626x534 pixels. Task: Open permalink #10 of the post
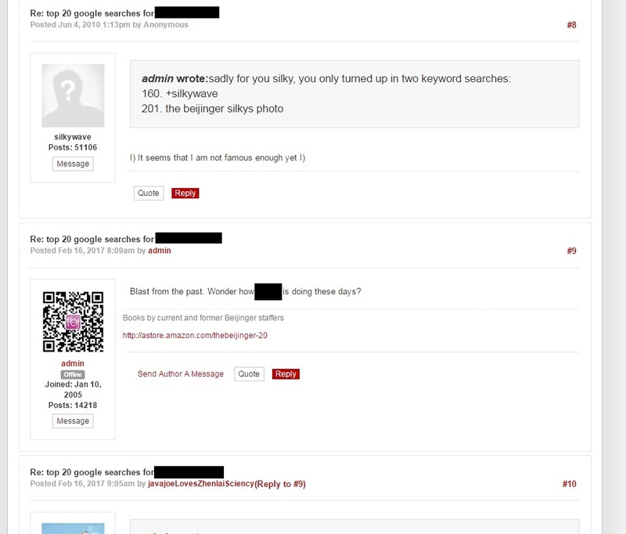pos(570,484)
